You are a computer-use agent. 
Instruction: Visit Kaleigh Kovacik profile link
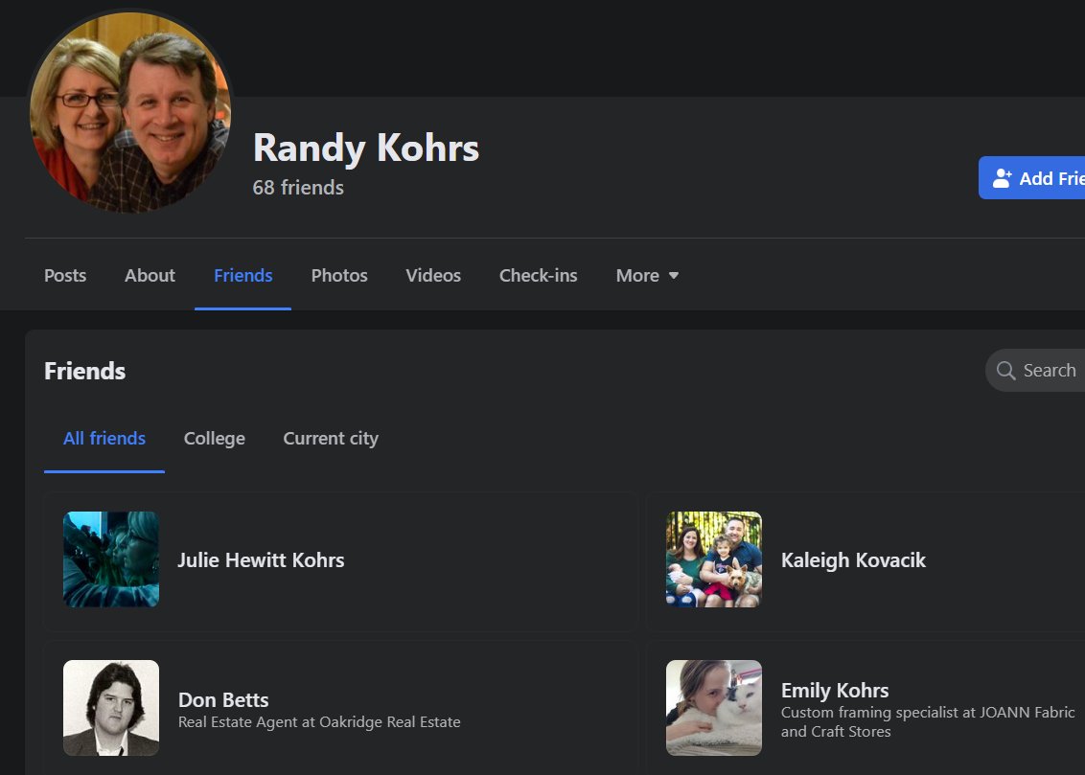tap(853, 560)
